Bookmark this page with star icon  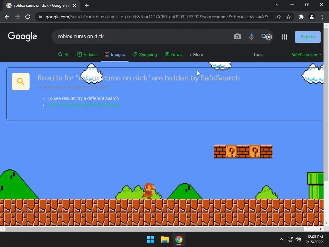click(x=289, y=17)
